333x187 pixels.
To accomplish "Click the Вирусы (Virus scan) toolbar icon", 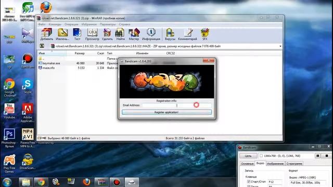I will (x=170, y=34).
